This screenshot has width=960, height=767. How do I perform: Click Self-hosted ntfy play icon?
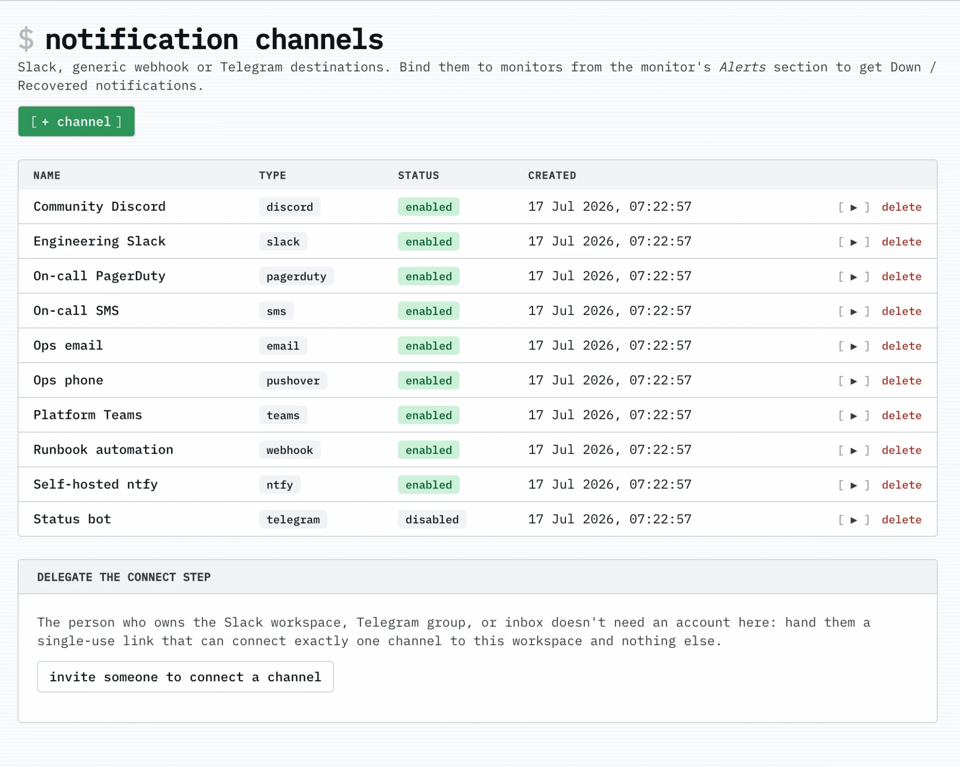[x=854, y=485]
